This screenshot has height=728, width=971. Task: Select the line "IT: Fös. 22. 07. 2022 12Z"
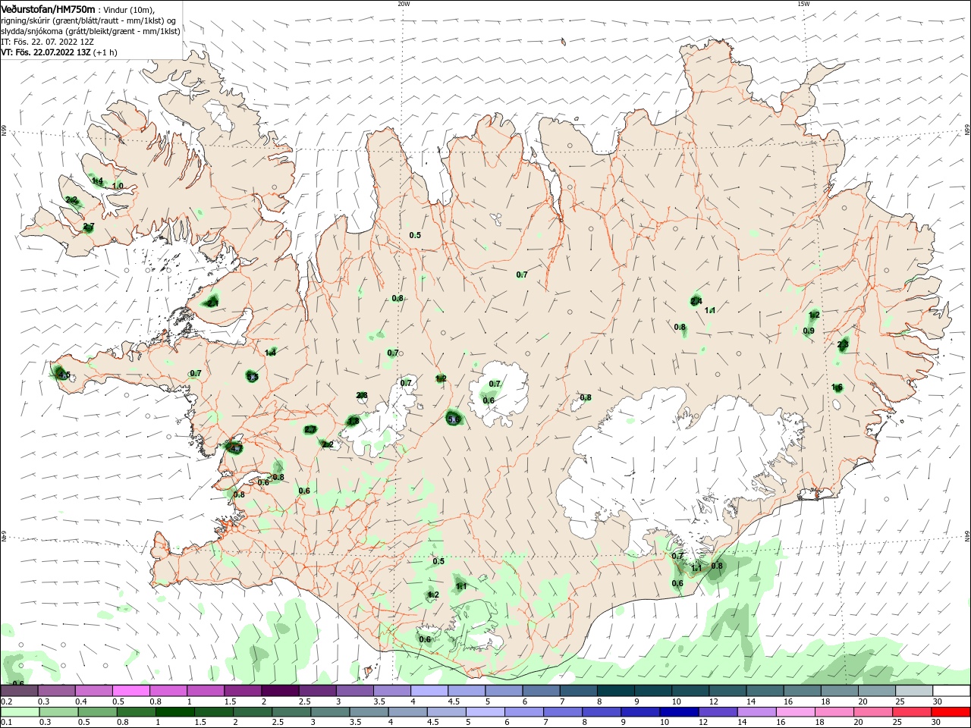[x=47, y=42]
